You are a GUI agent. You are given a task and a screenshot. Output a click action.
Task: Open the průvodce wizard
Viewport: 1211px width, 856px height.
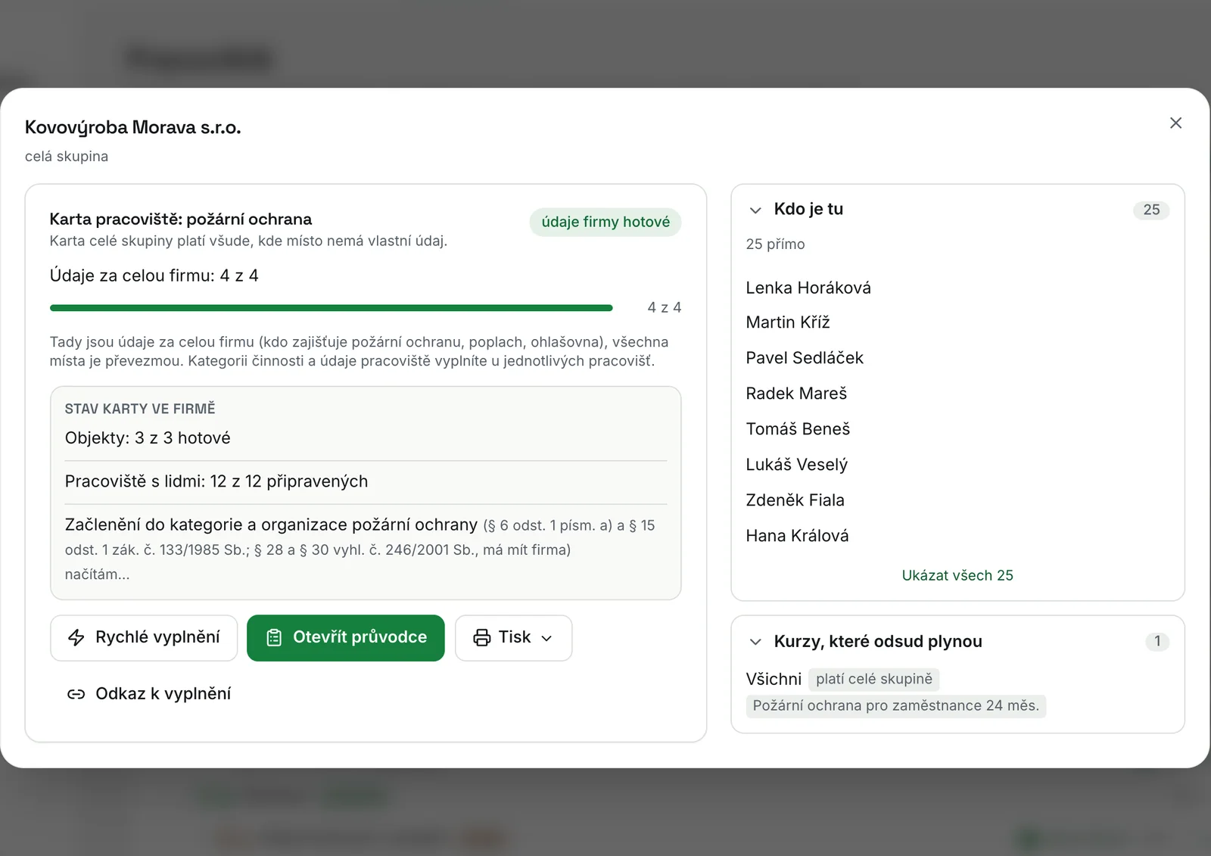345,637
